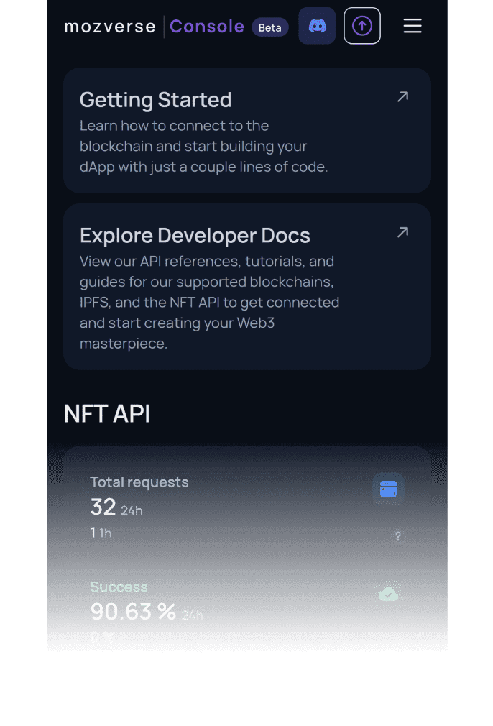The image size is (493, 726).
Task: Click the NFT API section heading
Action: tap(107, 414)
